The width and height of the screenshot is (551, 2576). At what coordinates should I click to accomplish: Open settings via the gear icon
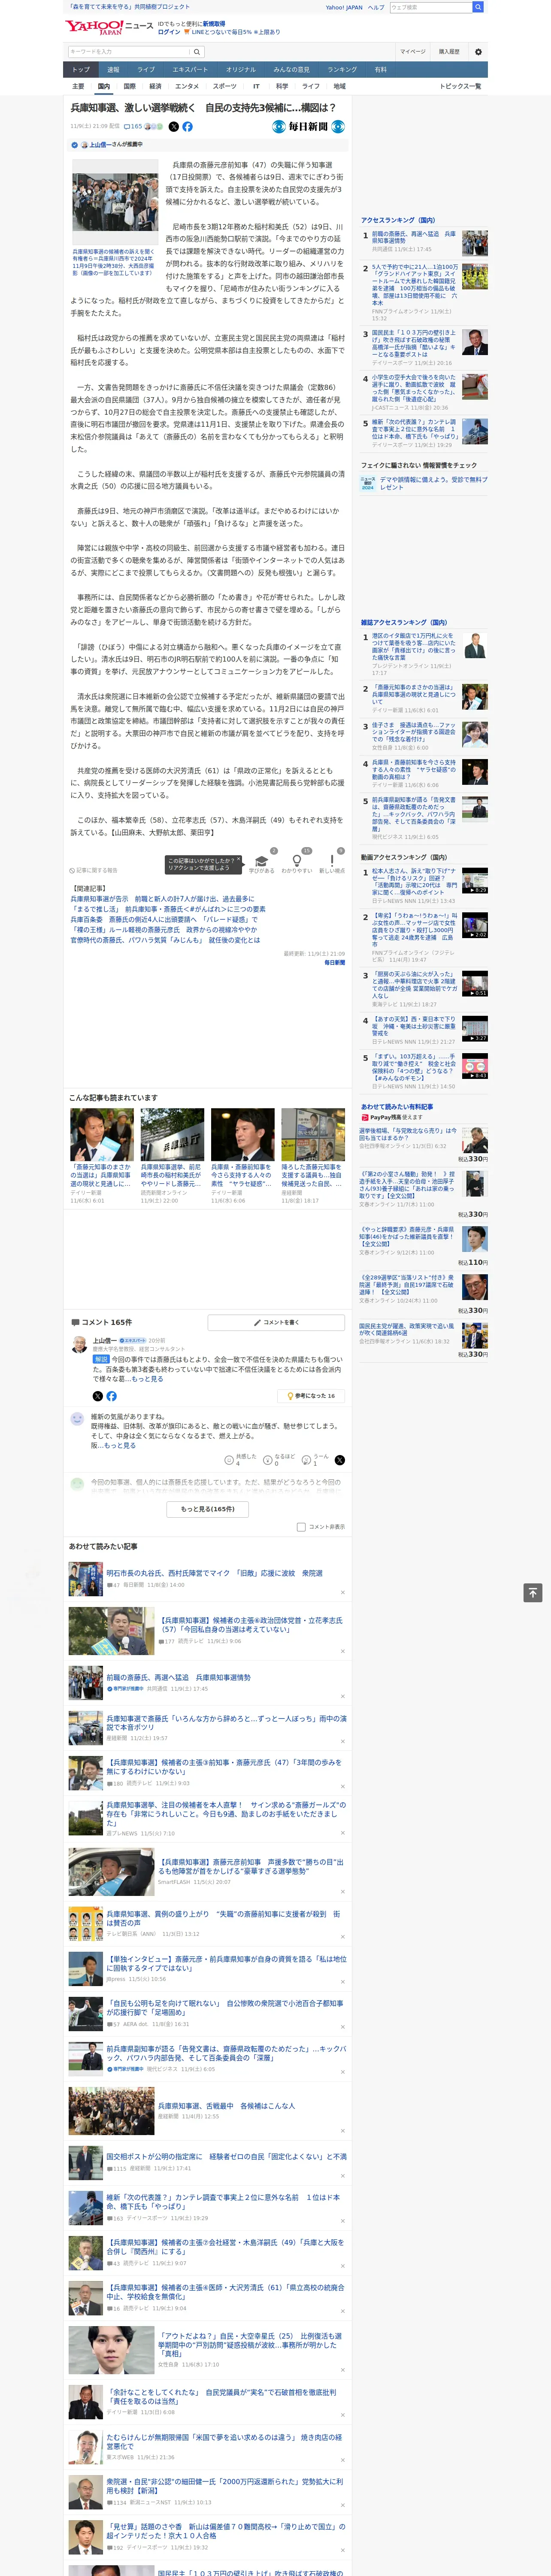[x=478, y=51]
